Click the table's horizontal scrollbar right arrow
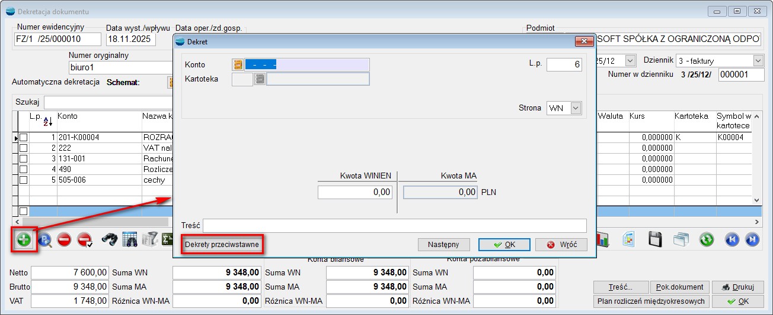The height and width of the screenshot is (315, 773). 757,222
